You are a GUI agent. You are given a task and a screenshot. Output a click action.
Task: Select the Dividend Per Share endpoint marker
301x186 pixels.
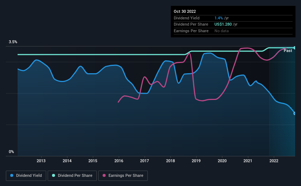pos(295,48)
